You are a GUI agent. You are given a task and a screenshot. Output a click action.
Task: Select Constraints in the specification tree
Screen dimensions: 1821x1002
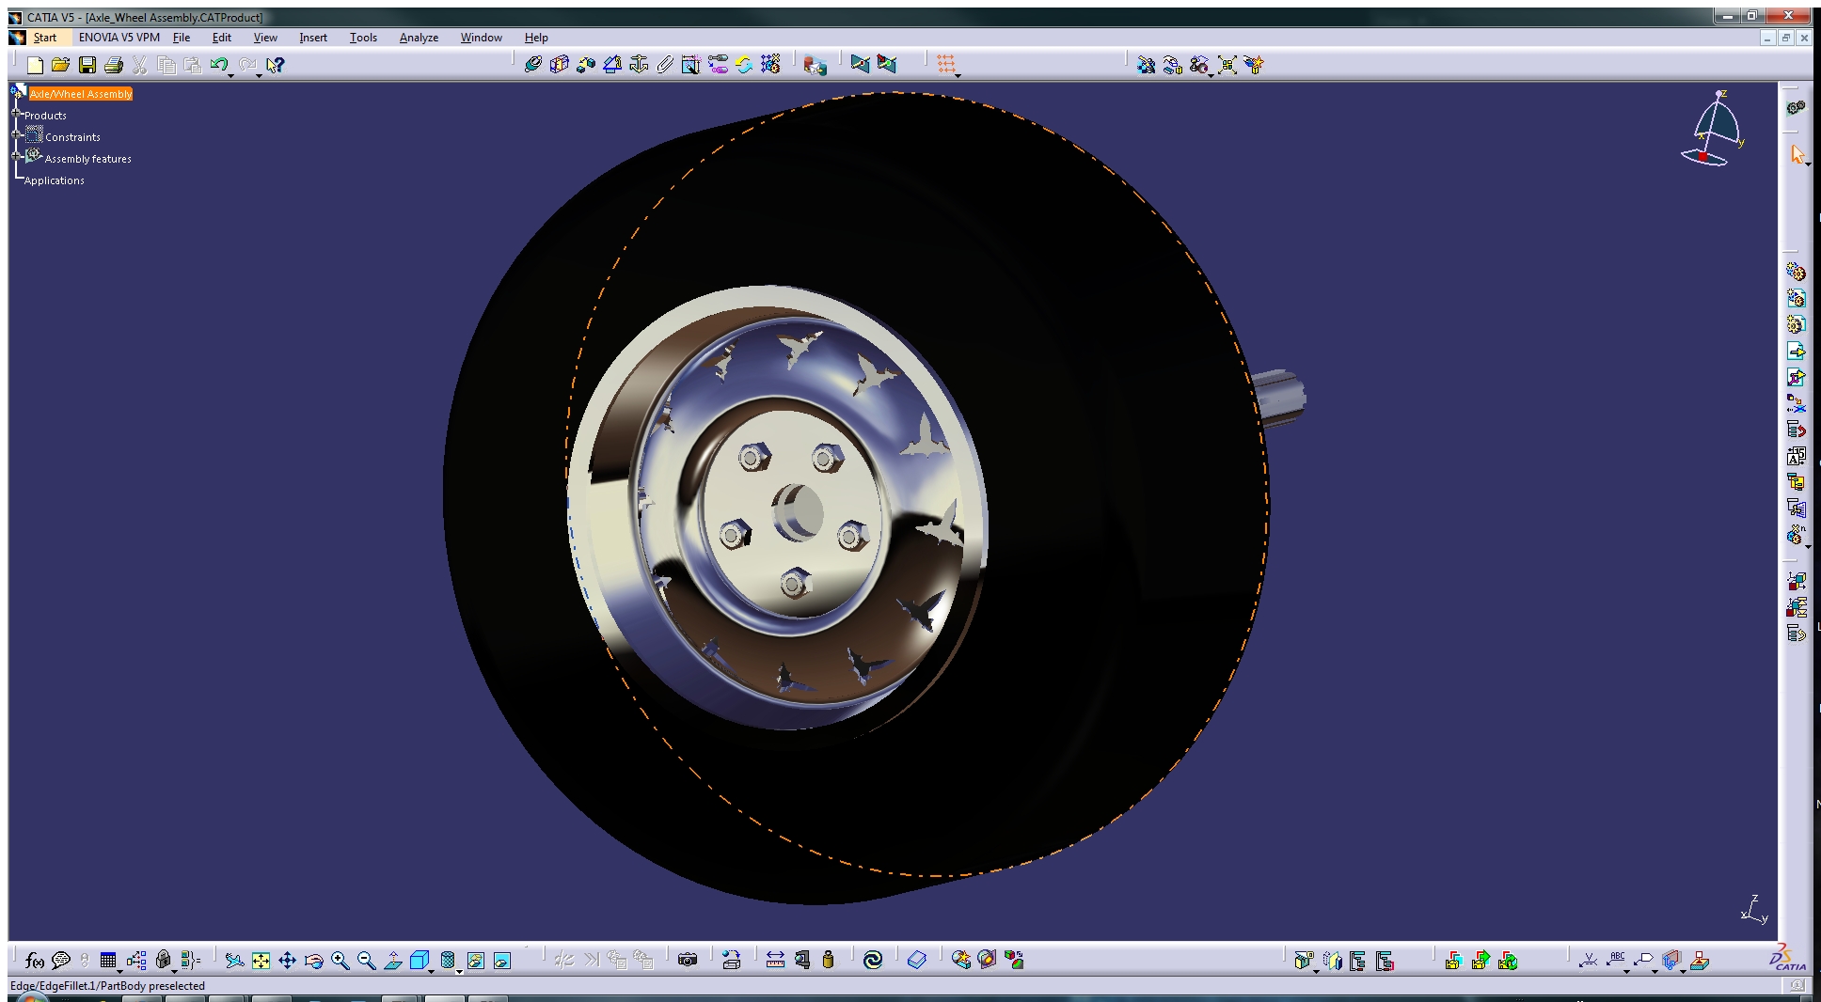pyautogui.click(x=75, y=136)
